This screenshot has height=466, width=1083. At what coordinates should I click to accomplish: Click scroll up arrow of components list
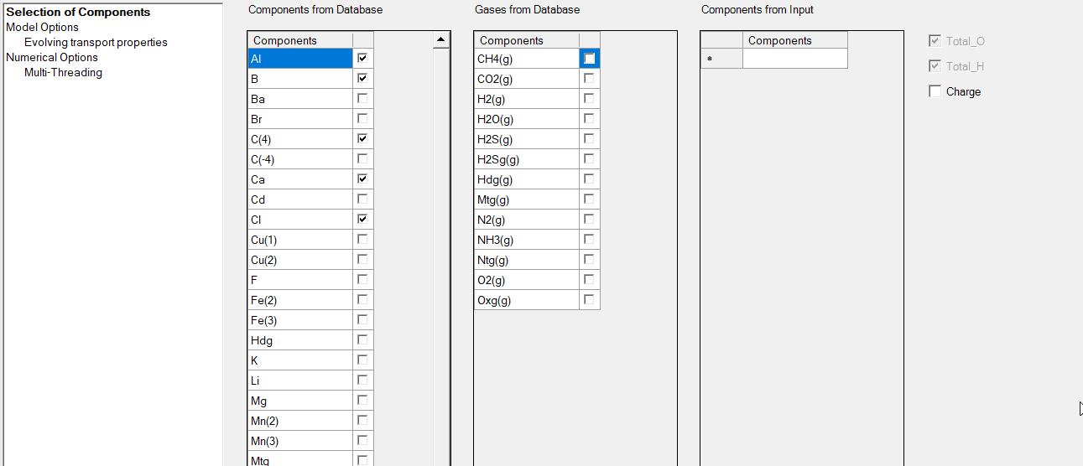tap(440, 39)
